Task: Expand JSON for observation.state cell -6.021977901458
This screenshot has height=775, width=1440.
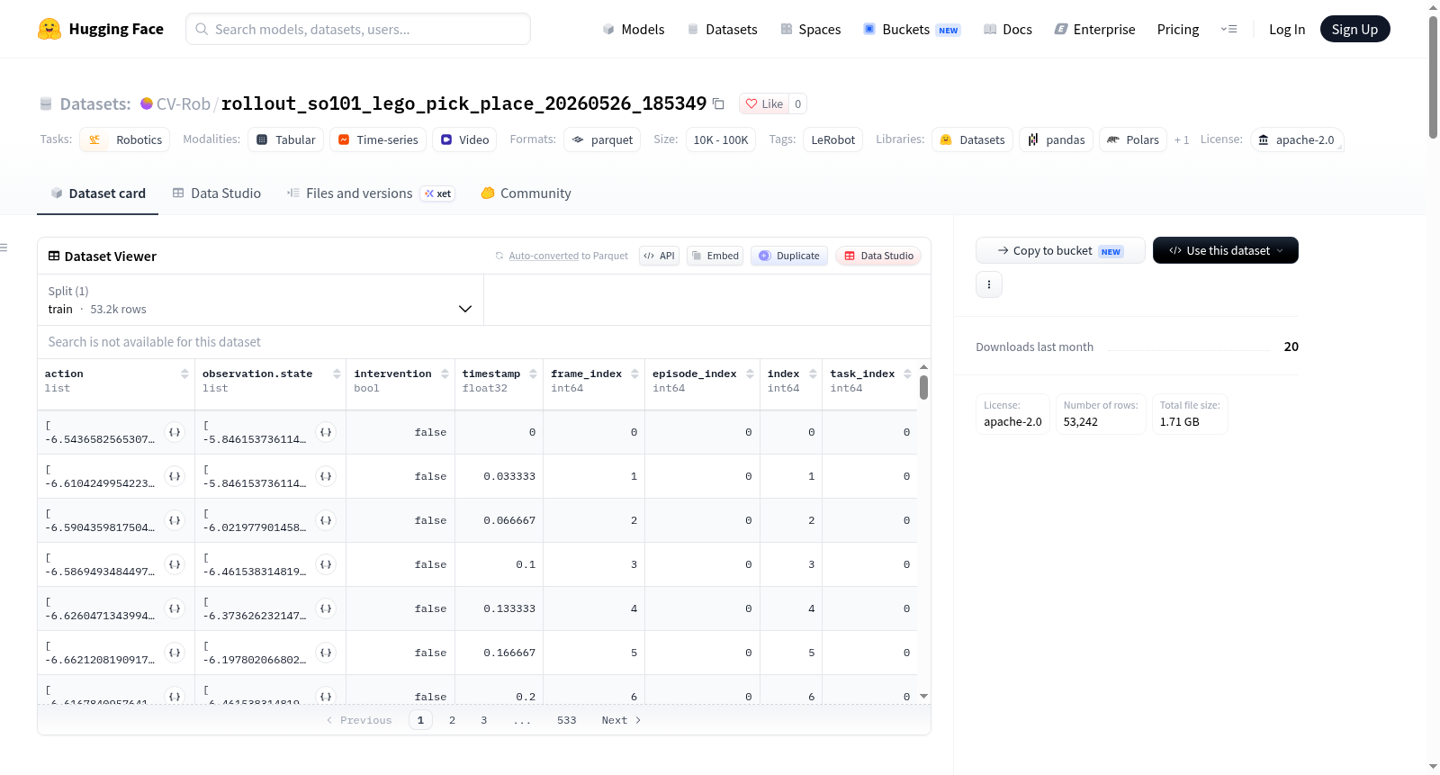Action: click(326, 520)
